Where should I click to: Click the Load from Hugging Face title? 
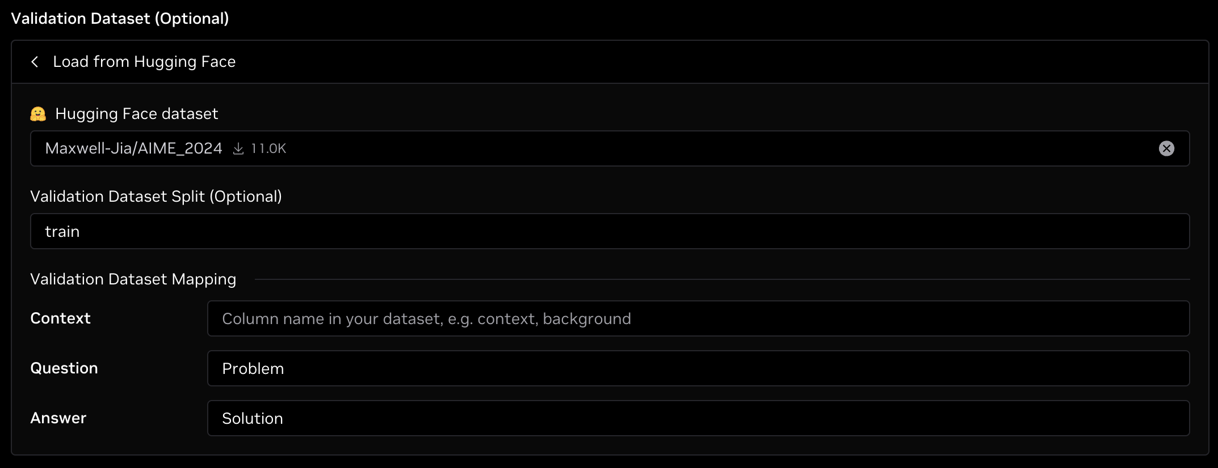pyautogui.click(x=144, y=62)
